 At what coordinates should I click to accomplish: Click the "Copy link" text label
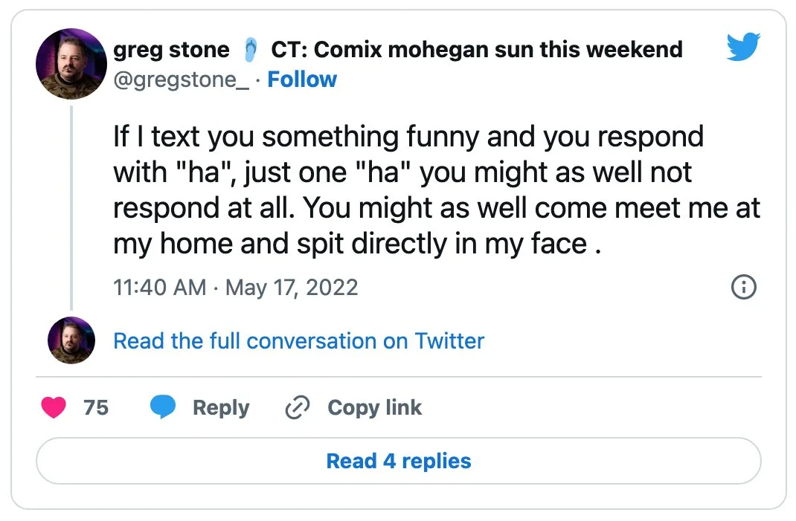coord(374,408)
